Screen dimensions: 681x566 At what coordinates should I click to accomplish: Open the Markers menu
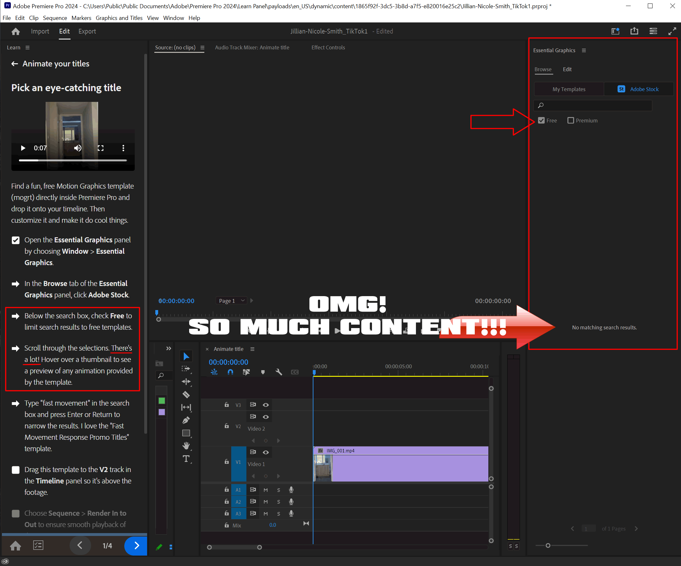[x=81, y=18]
